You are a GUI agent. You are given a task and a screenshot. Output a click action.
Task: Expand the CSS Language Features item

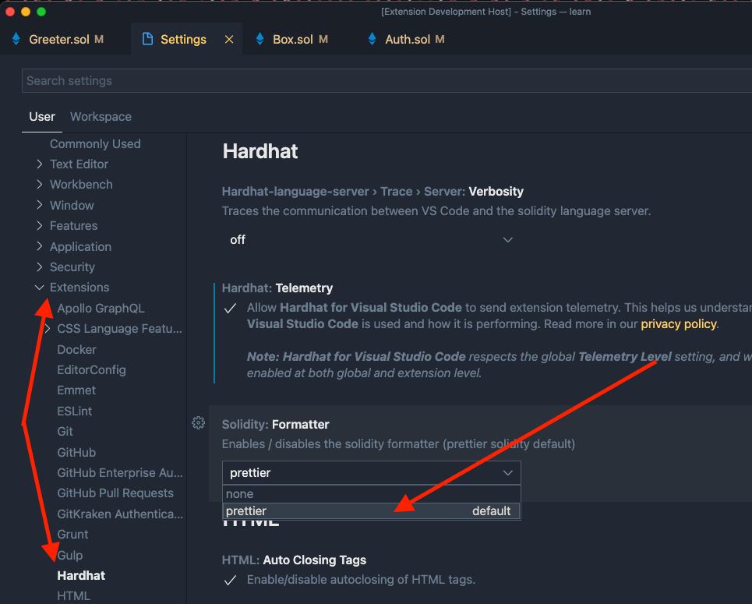pyautogui.click(x=47, y=329)
